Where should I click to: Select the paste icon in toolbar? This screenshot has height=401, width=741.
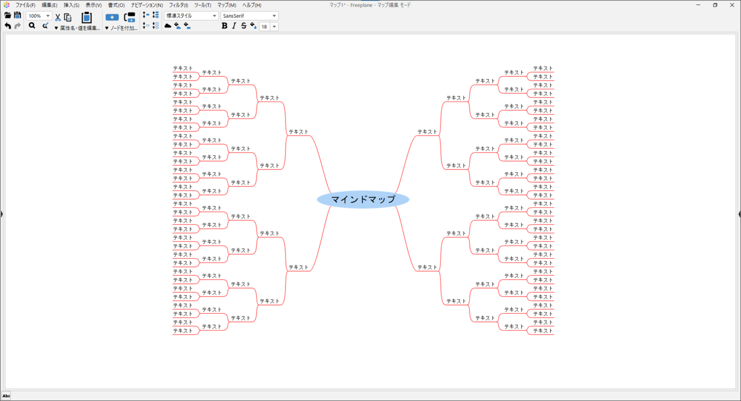pyautogui.click(x=87, y=17)
